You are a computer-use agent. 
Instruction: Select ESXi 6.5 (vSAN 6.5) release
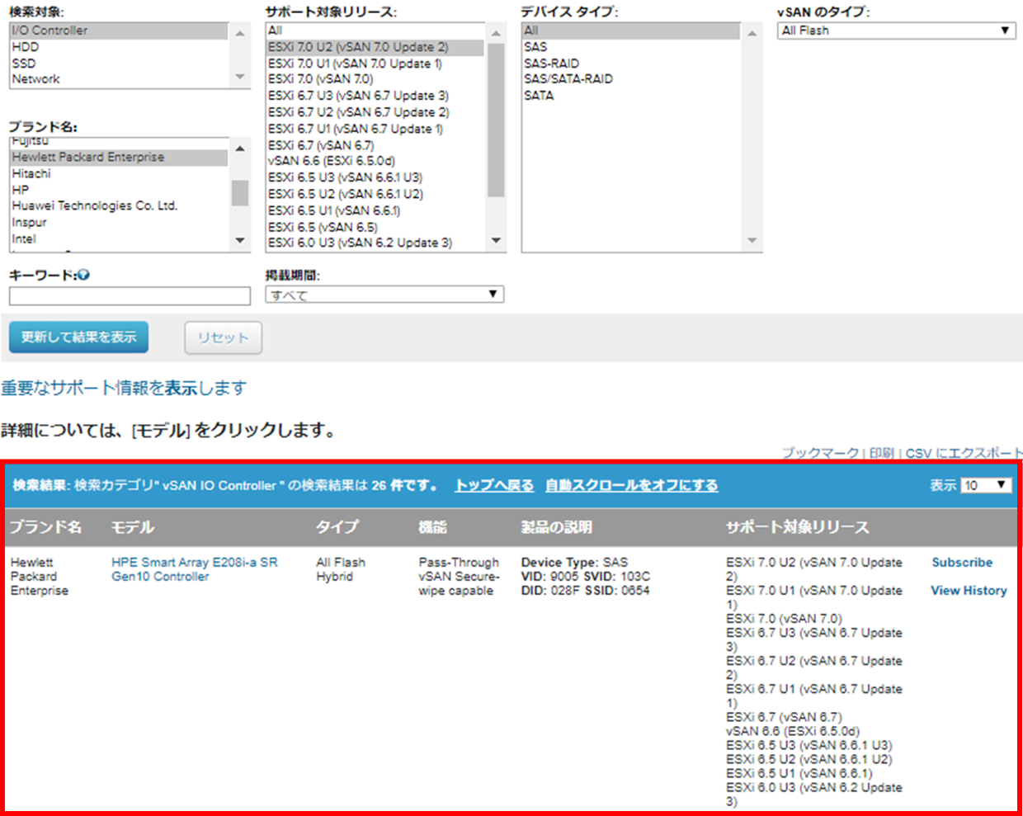[375, 227]
